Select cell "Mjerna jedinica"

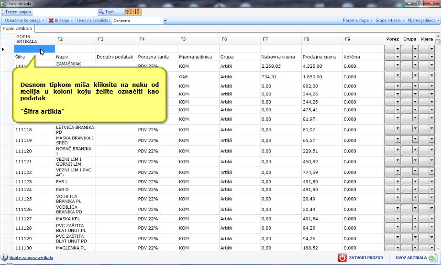(198, 57)
